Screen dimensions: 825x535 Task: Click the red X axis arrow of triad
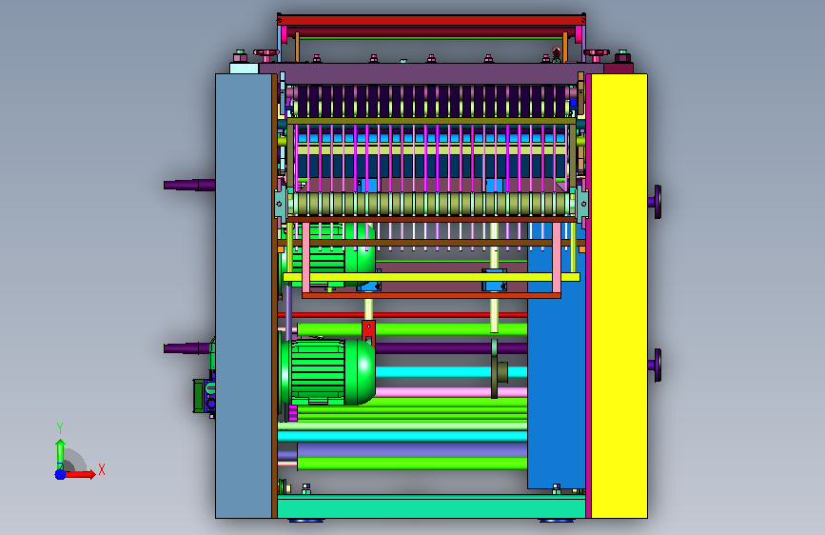coord(80,474)
